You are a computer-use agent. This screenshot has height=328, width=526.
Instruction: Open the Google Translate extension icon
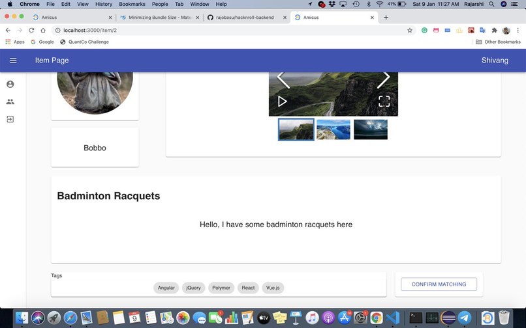pos(482,30)
